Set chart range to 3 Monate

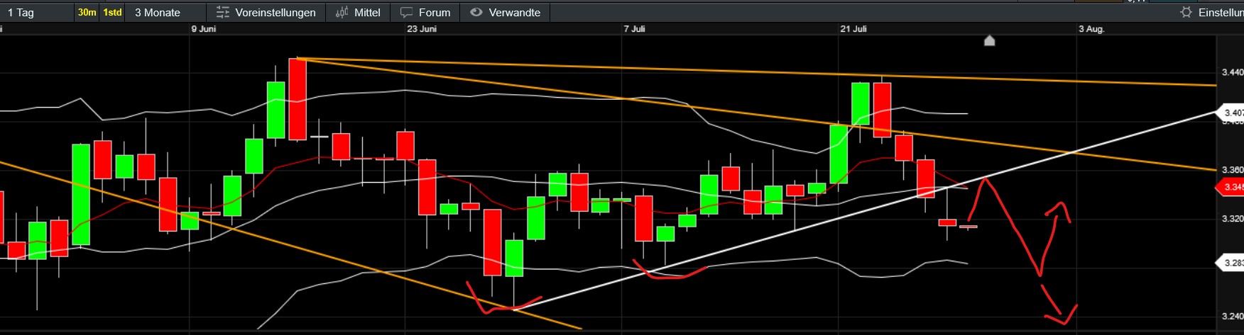[x=158, y=13]
